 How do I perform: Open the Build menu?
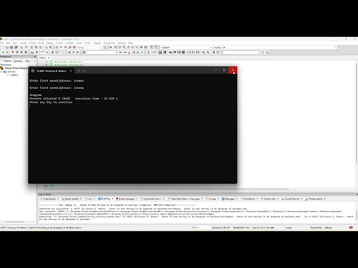coord(41,43)
